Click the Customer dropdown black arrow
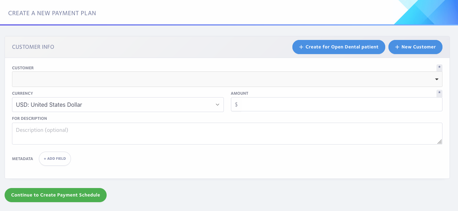 point(437,80)
